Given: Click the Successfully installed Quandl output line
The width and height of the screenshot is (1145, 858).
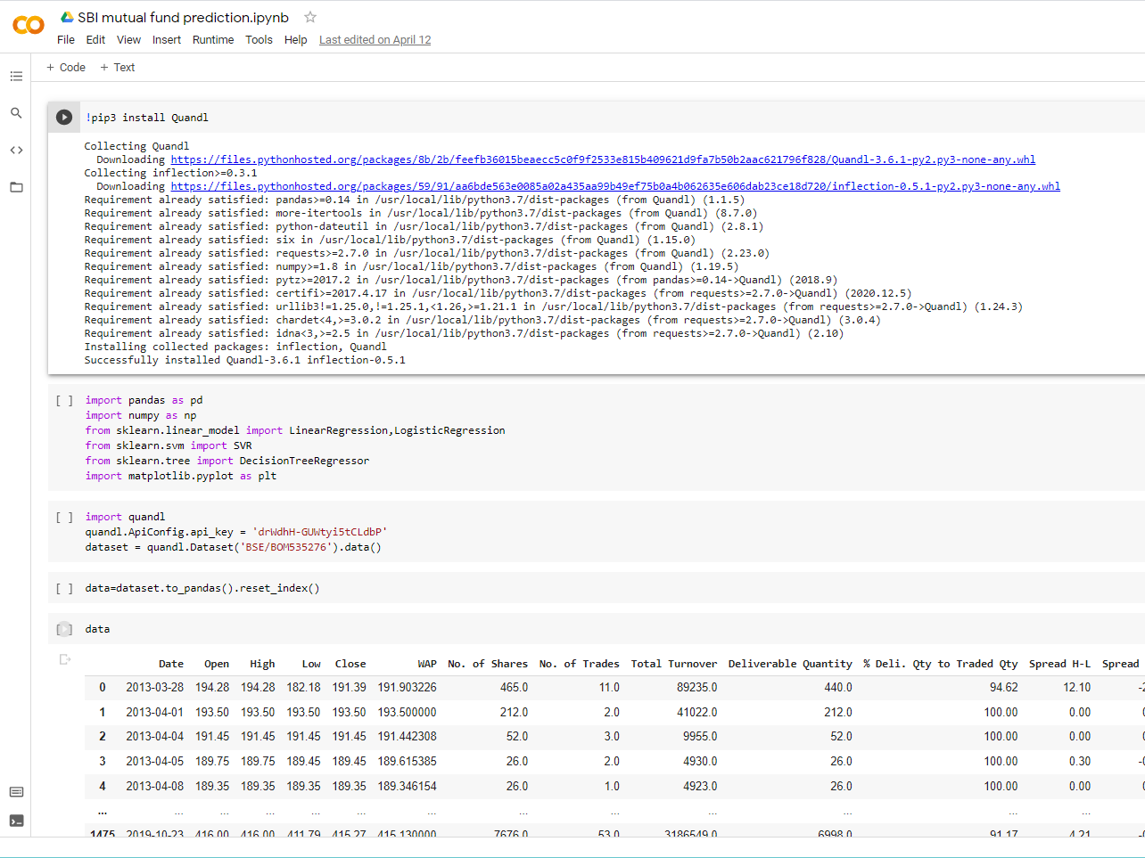Looking at the screenshot, I should click(245, 360).
